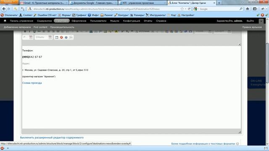
Task: Open the Графика developer menu
Action: [79, 15]
